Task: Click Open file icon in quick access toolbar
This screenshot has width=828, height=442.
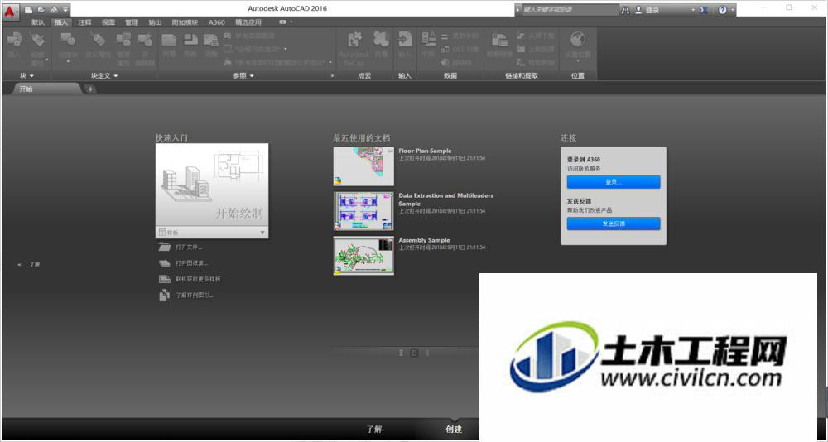Action: pos(41,10)
